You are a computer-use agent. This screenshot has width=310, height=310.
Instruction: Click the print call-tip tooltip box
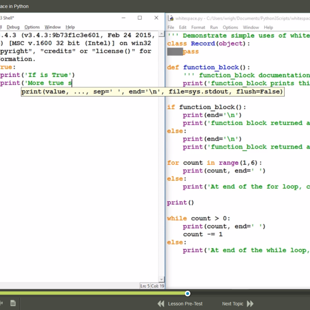point(153,92)
